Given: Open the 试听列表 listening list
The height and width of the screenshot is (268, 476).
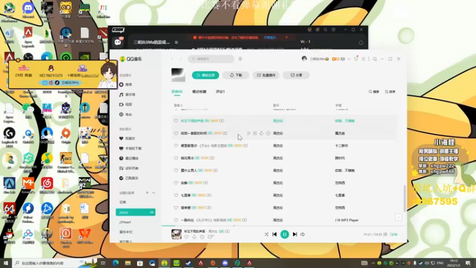Looking at the screenshot, I should click(x=129, y=168).
